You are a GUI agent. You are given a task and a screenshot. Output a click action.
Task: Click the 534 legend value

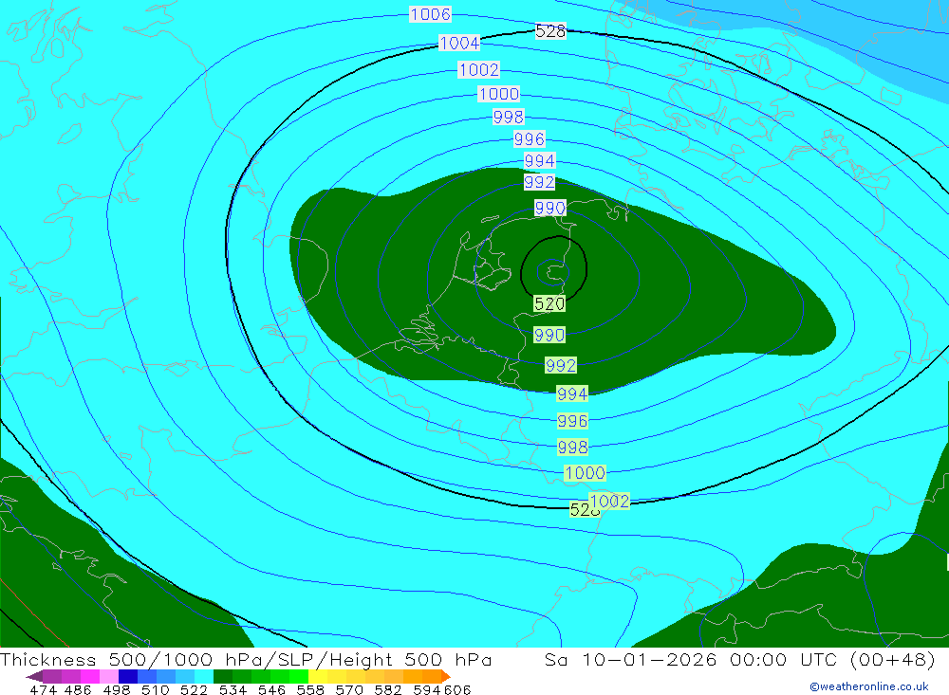(x=233, y=689)
